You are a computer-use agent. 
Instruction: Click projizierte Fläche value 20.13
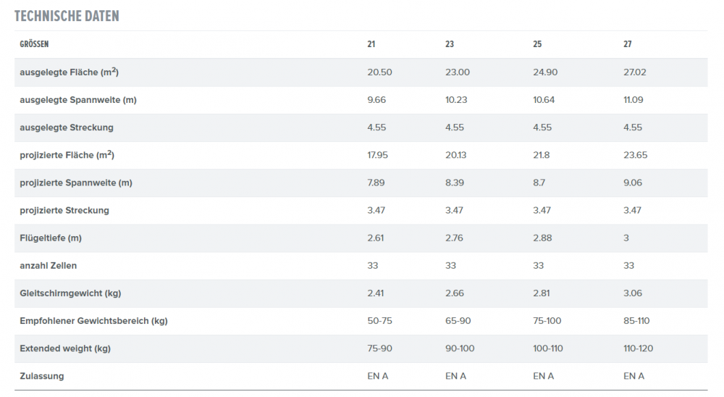click(x=455, y=155)
